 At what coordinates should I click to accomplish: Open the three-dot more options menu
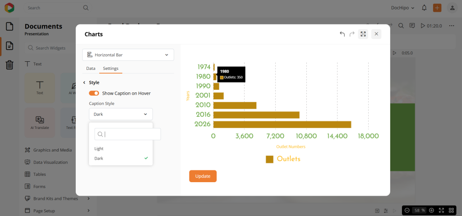tap(452, 26)
